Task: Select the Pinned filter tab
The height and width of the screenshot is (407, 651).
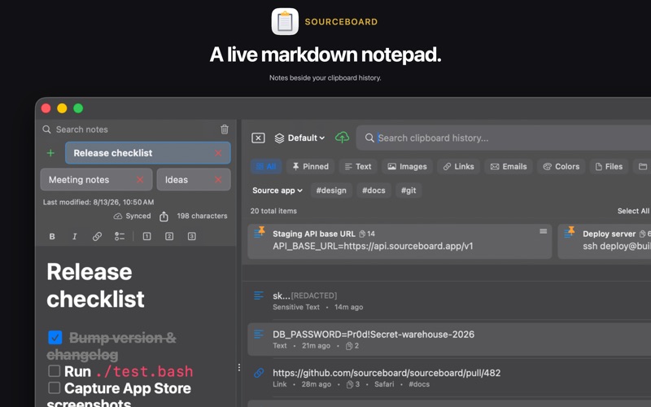Action: (x=311, y=167)
